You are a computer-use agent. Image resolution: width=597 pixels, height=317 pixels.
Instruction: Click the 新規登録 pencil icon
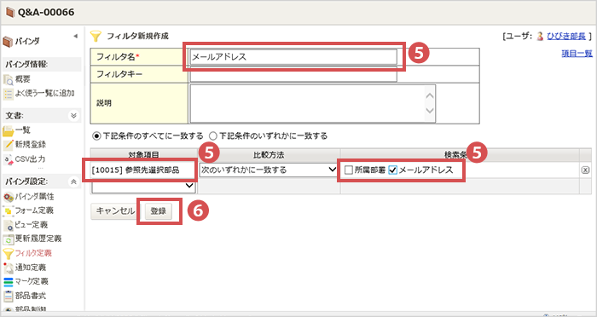click(8, 145)
